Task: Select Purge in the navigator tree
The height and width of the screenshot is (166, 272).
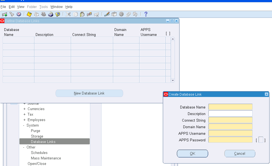Action: point(36,131)
